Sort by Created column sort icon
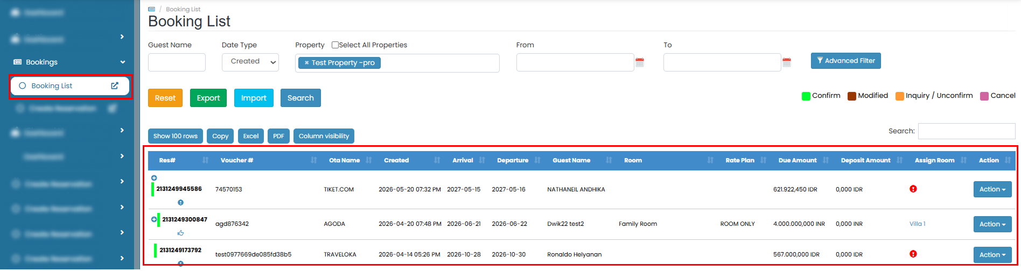This screenshot has width=1021, height=271. click(437, 160)
